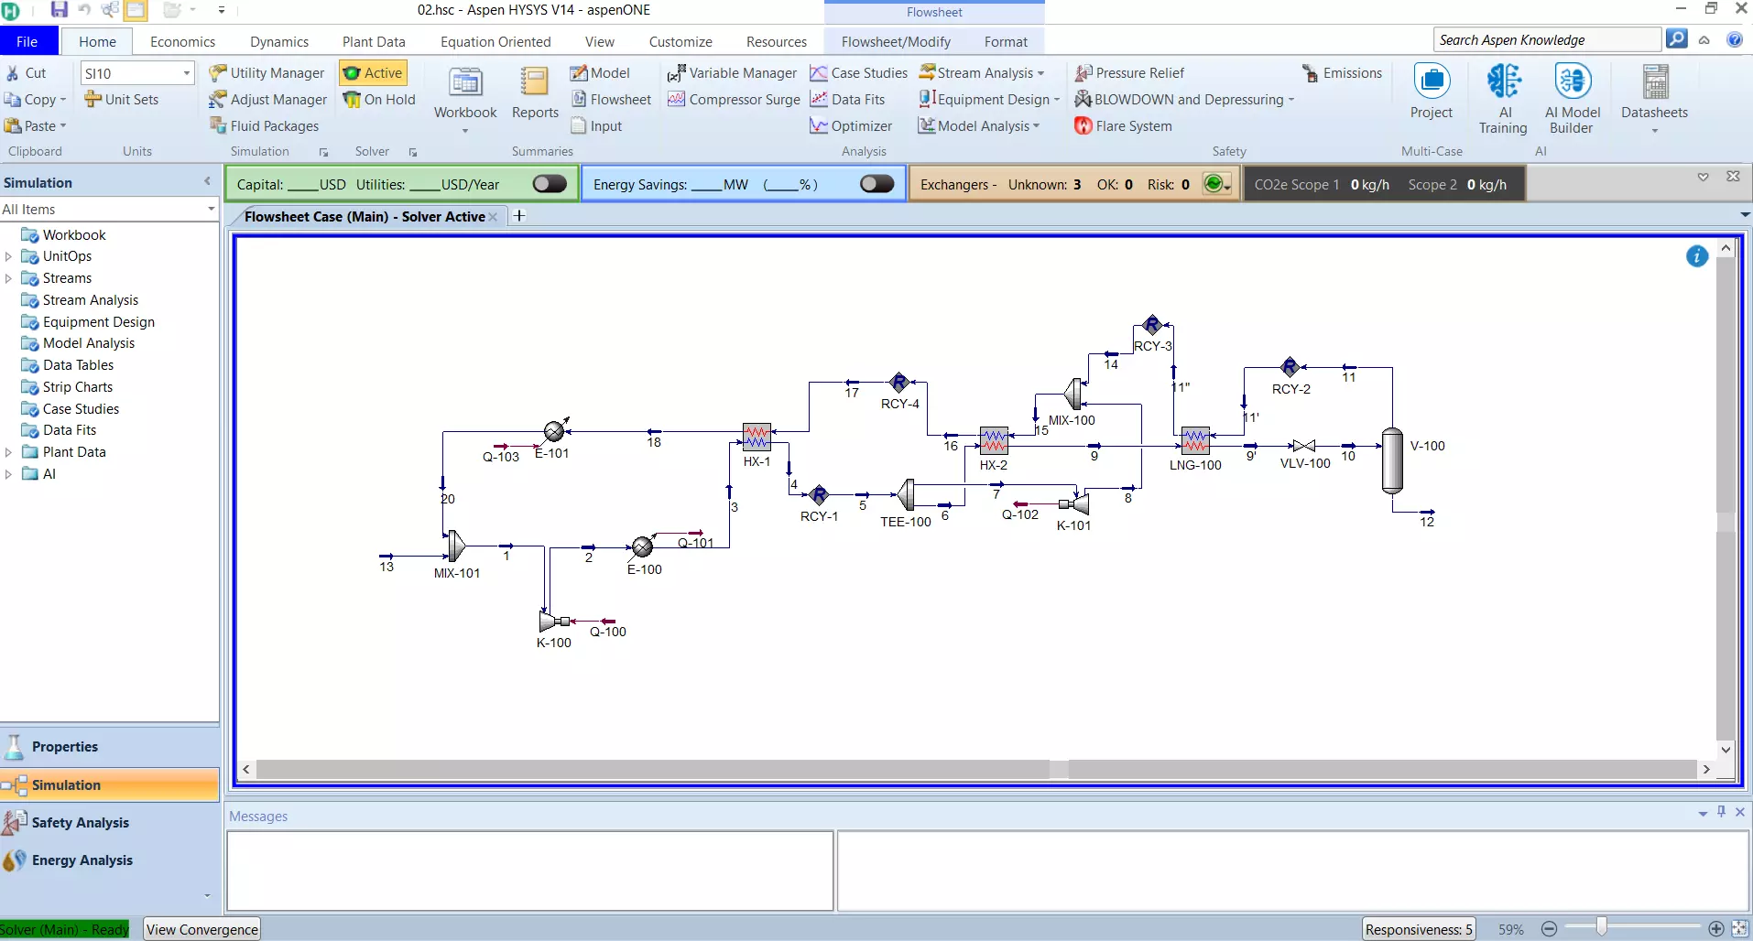The height and width of the screenshot is (941, 1753).
Task: Click the Search Aspen Knowledge field
Action: click(1547, 39)
